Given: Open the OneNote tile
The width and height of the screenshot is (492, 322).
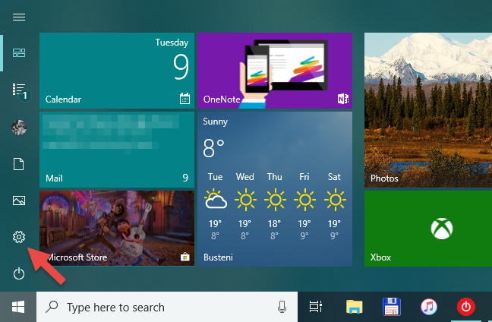Looking at the screenshot, I should 275,71.
